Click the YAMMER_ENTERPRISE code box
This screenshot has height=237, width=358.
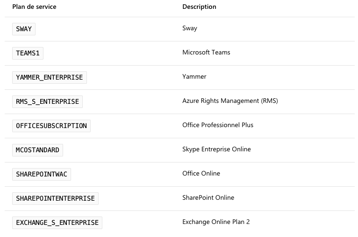coord(50,77)
